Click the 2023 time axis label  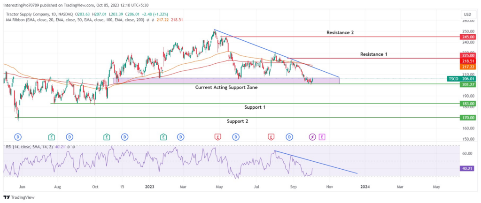(149, 187)
